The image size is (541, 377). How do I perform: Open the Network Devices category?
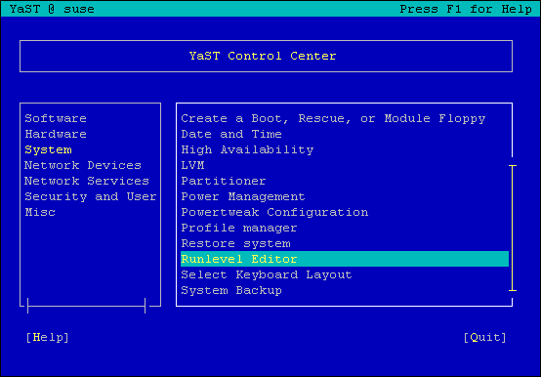coord(83,165)
